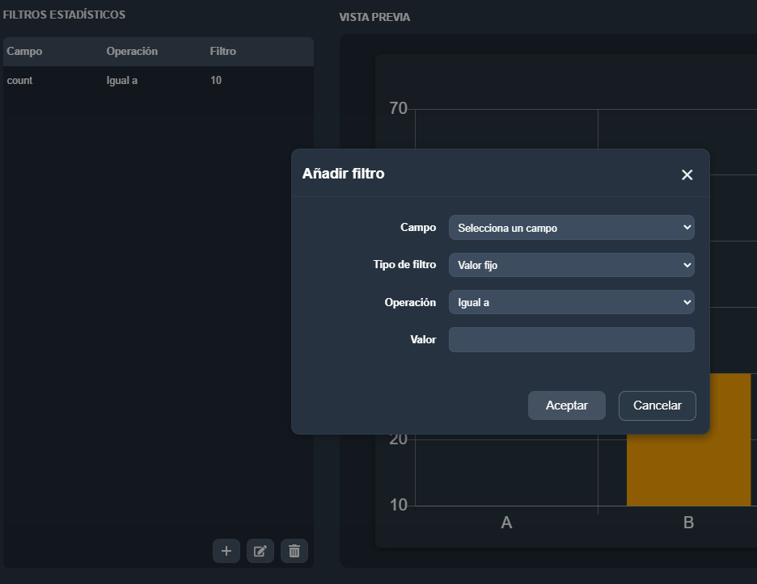This screenshot has height=584, width=757.
Task: Click the Campo column header
Action: tap(24, 52)
